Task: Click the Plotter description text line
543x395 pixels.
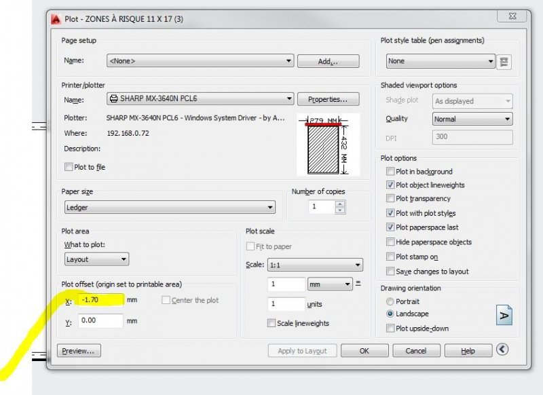Action: 195,118
